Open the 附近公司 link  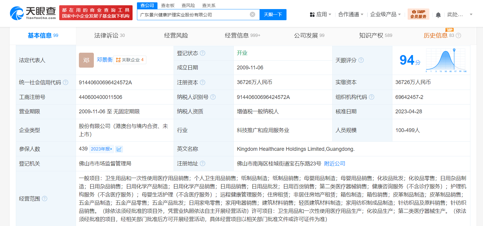(x=335, y=164)
